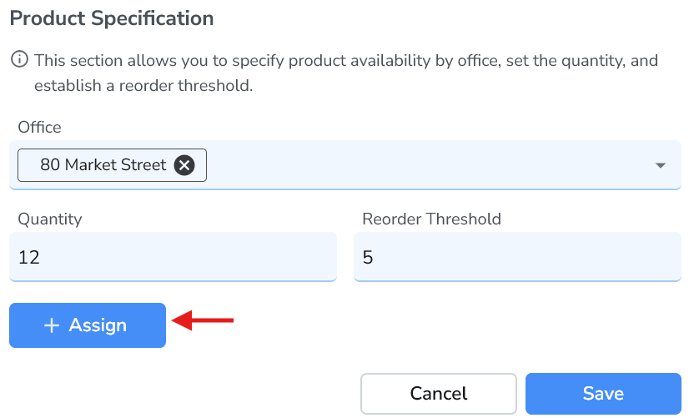Click the info icon beside the description
This screenshot has width=694, height=418.
pos(18,61)
